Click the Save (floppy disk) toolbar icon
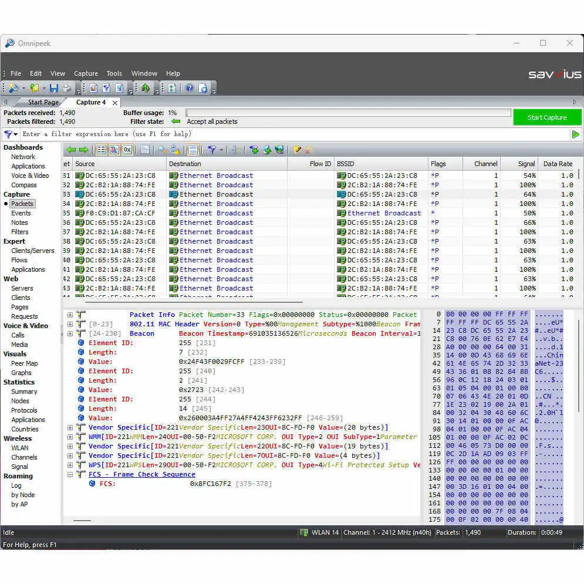584x584 pixels. [x=54, y=88]
